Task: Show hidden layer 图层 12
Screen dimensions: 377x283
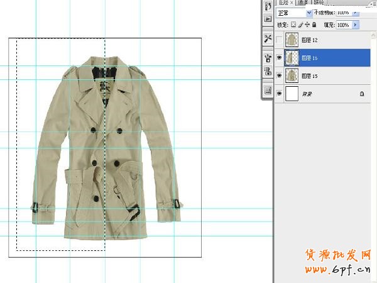Action: point(280,40)
